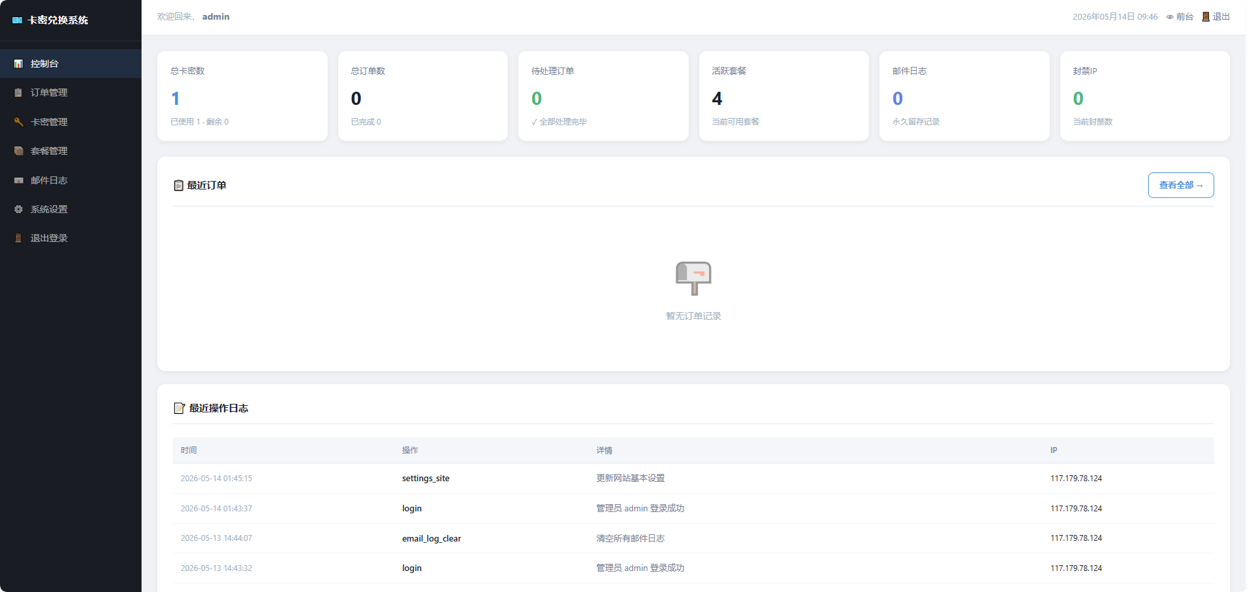This screenshot has width=1247, height=592.
Task: Click the 更新网站基本设置 detail cell
Action: tap(630, 479)
